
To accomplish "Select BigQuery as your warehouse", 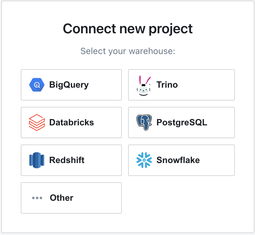I will point(71,85).
